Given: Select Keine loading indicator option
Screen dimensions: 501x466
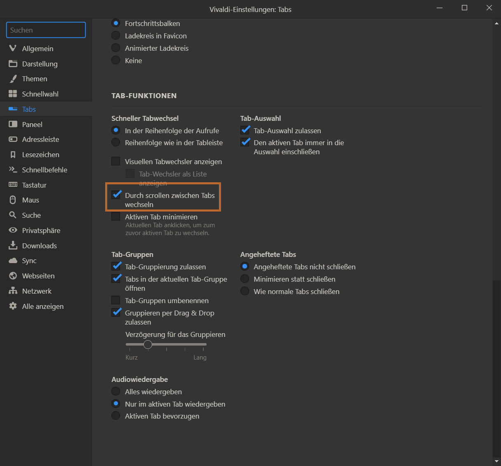Looking at the screenshot, I should click(x=116, y=60).
